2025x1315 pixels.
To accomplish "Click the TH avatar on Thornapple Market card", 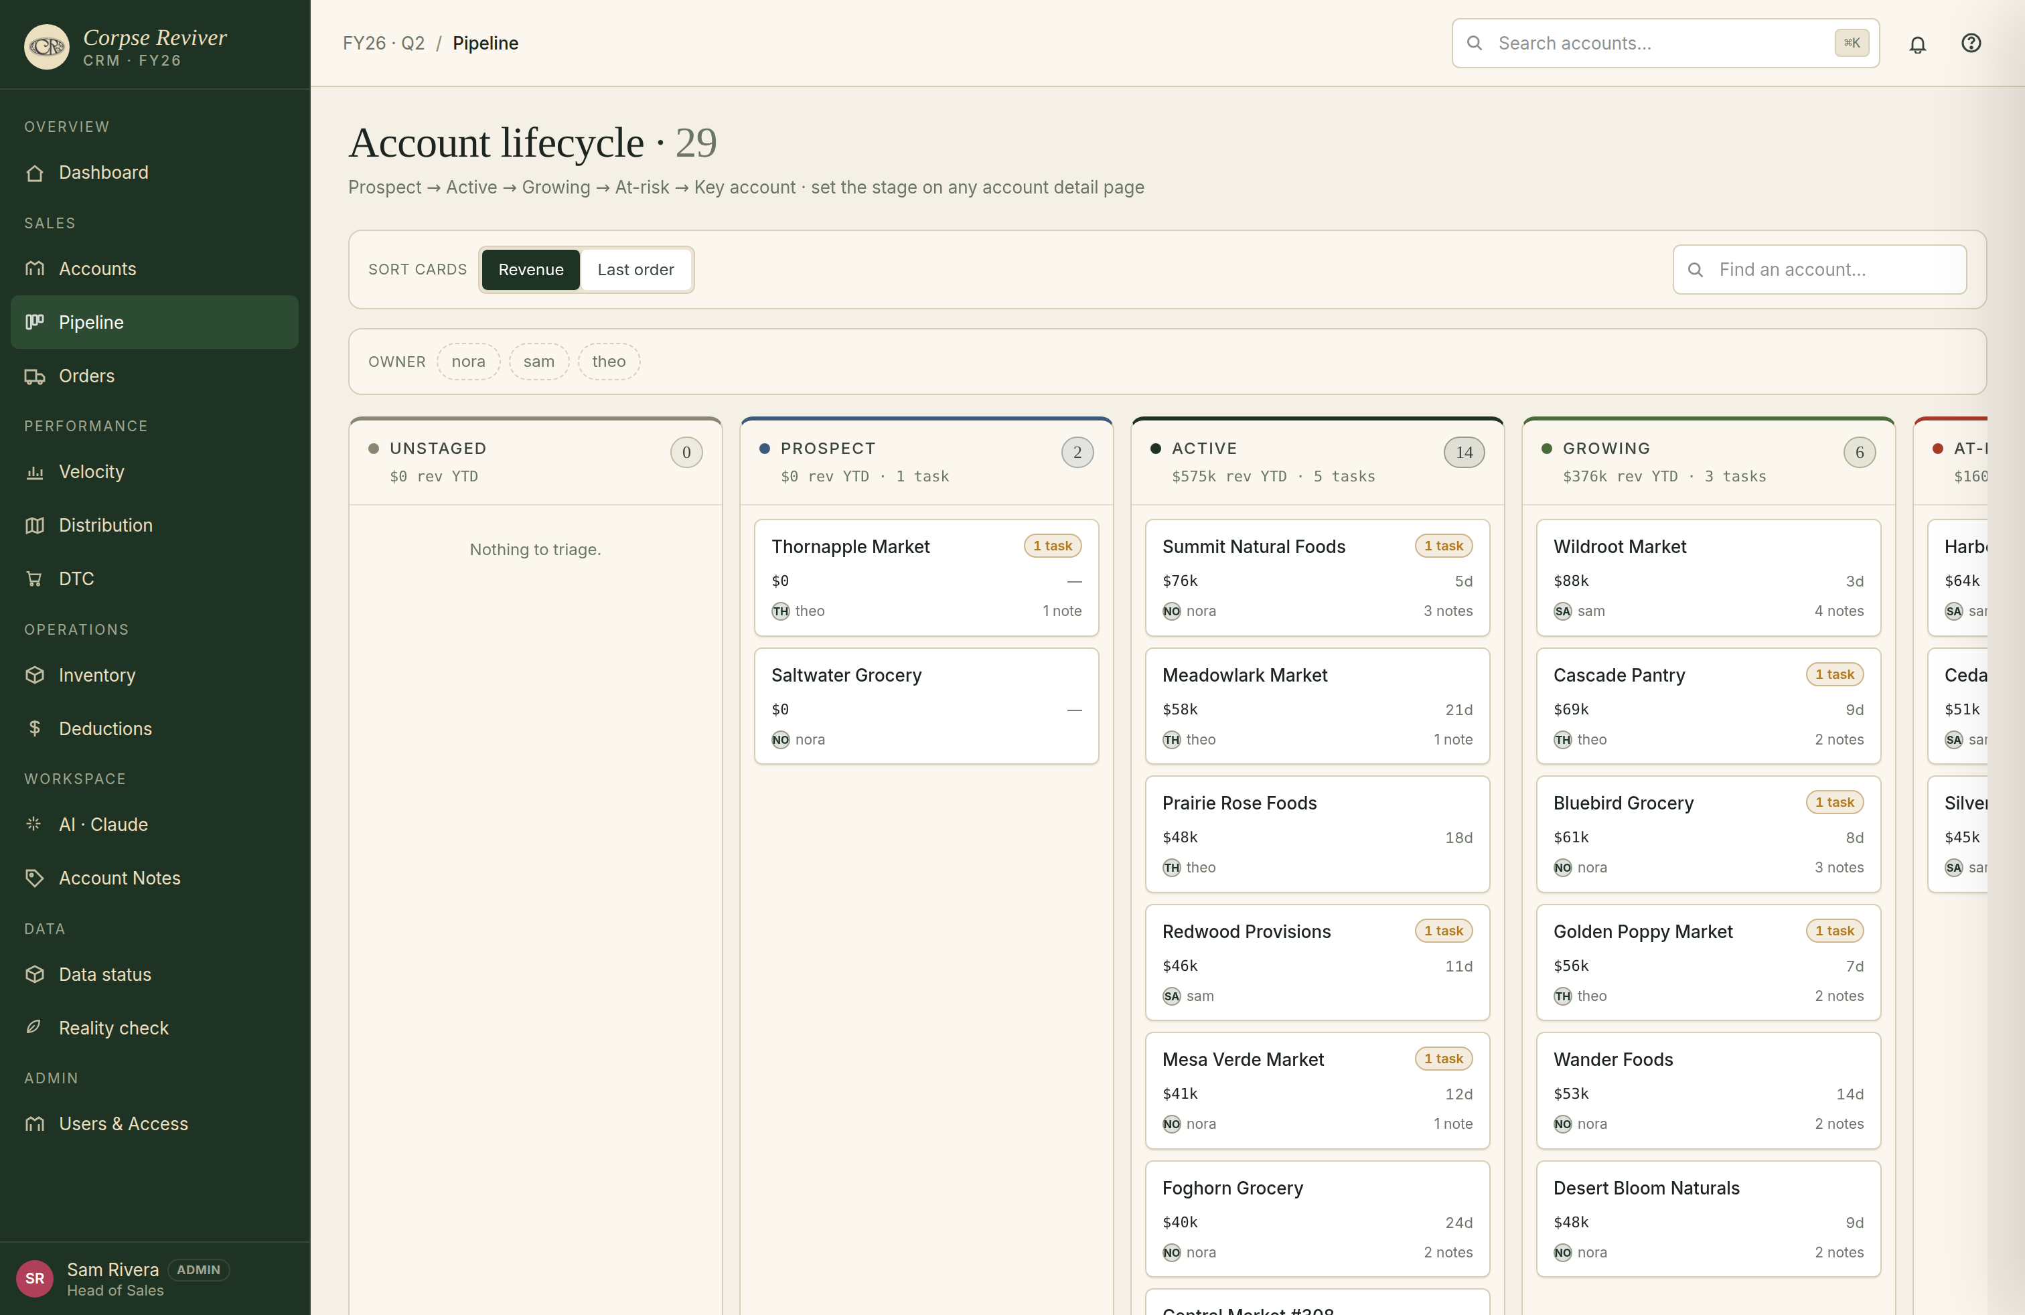I will pos(780,611).
